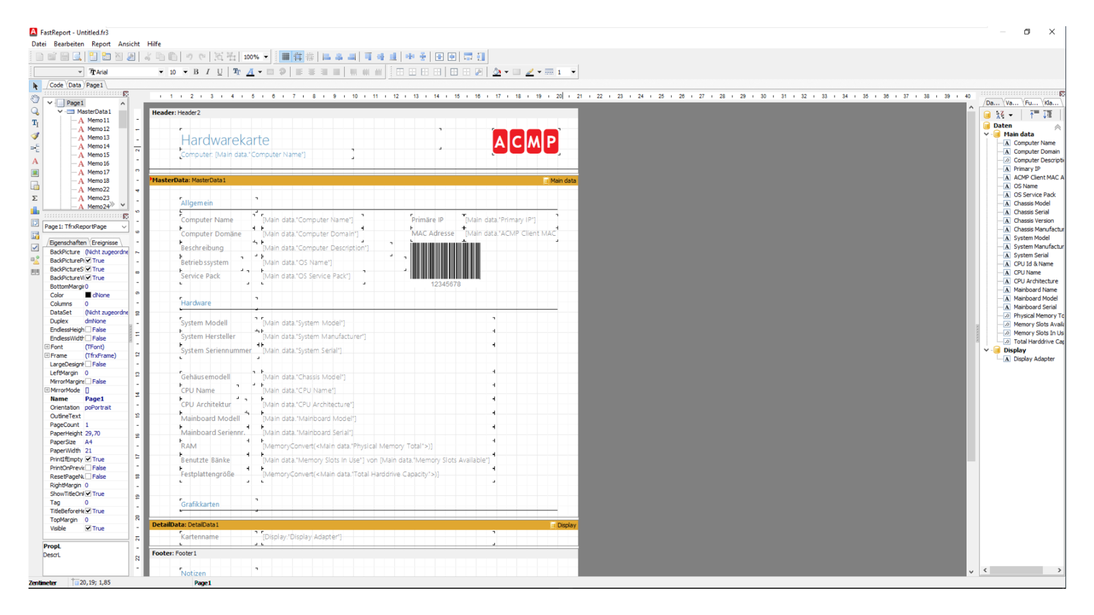
Task: Open the Report menu
Action: [101, 44]
